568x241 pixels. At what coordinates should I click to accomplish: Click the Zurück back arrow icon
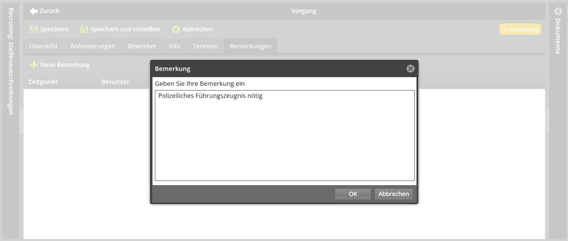[33, 11]
